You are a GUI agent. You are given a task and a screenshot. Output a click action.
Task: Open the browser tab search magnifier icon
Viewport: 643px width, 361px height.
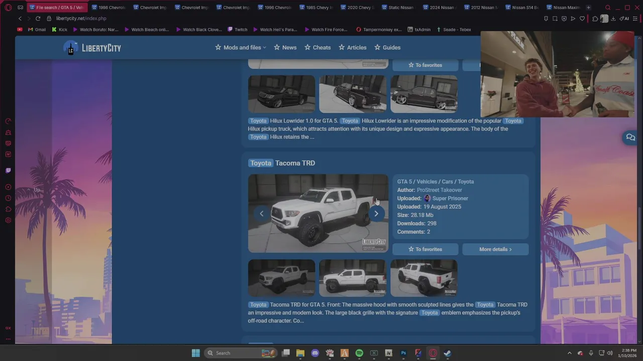pos(608,8)
